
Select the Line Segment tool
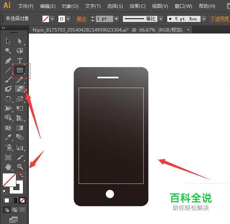8,70
